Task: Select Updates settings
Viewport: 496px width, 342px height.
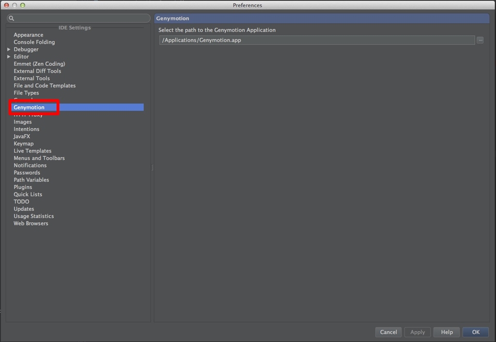Action: [x=24, y=209]
